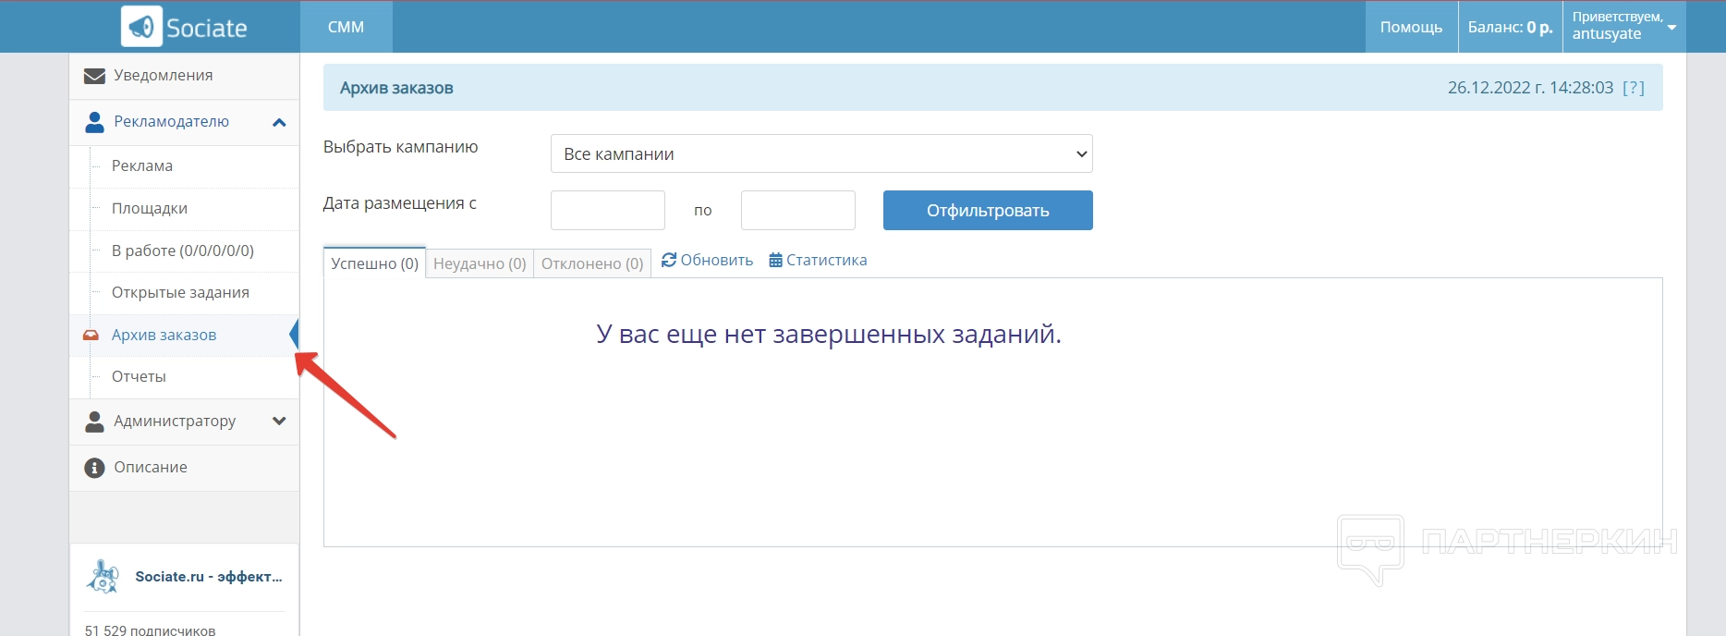Select the Успешно (0) tab
The image size is (1726, 636).
click(x=374, y=263)
